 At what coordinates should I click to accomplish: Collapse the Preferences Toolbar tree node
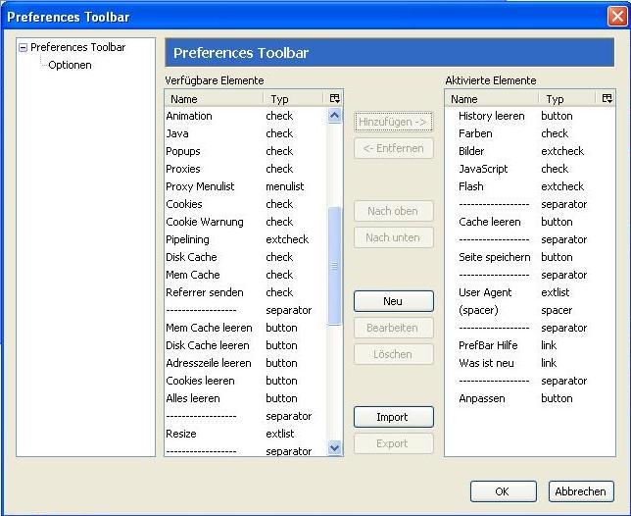coord(23,47)
